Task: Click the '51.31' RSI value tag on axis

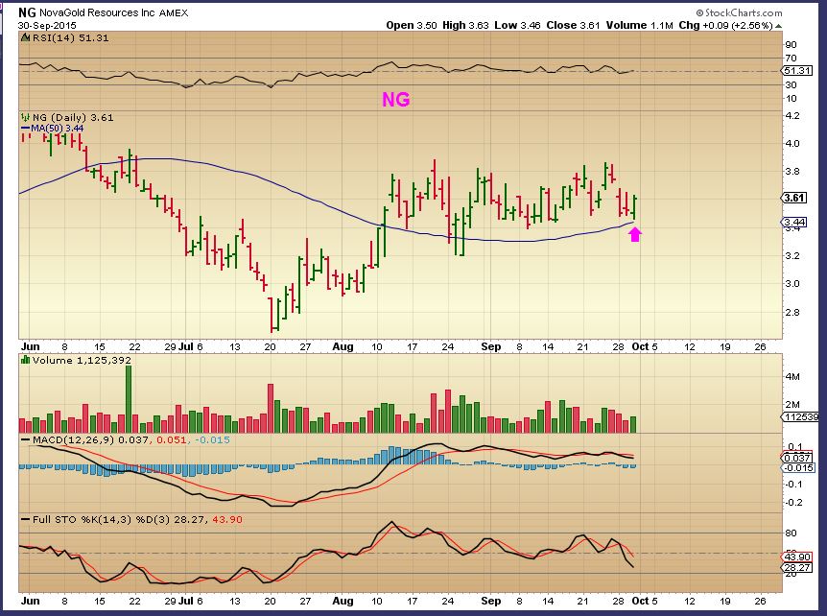Action: point(797,71)
